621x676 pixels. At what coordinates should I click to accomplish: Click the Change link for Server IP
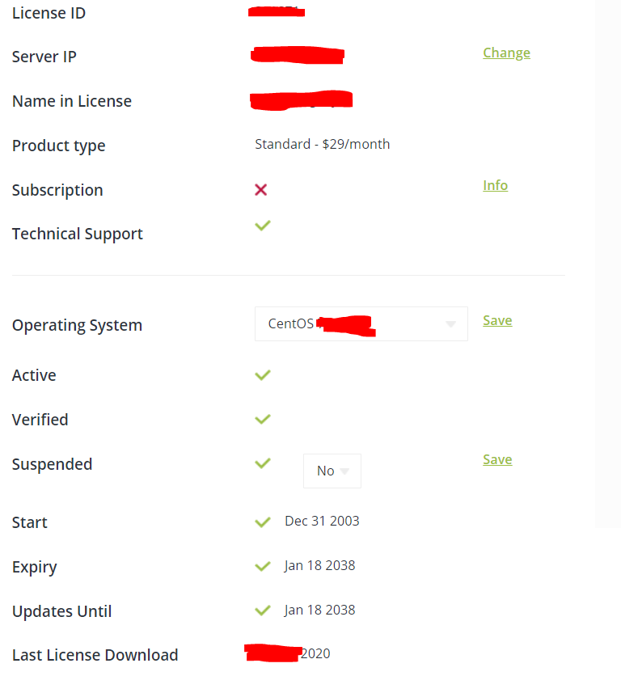click(x=506, y=53)
